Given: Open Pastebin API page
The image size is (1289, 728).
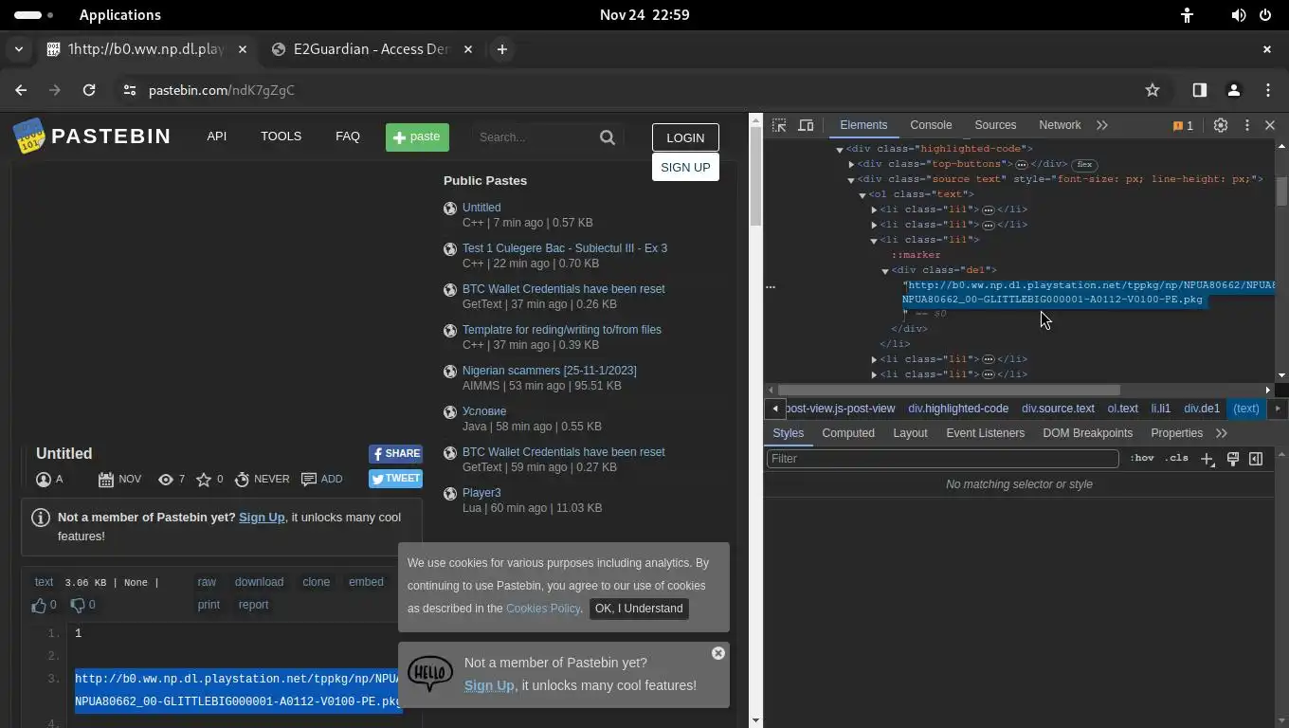Looking at the screenshot, I should [217, 136].
